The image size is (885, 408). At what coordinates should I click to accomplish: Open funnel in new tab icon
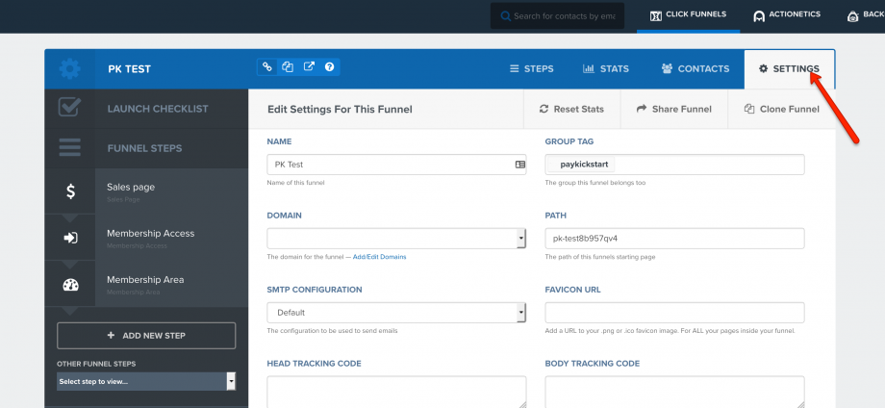click(x=309, y=67)
